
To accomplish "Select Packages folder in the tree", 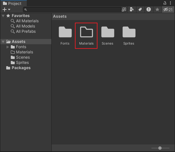I will coord(21,68).
